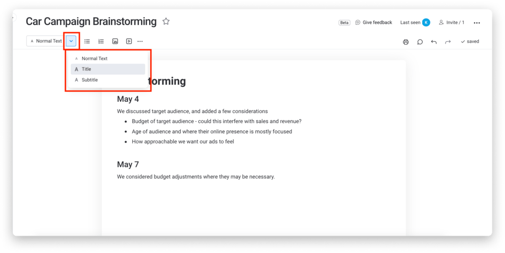Redo the last action

pos(448,42)
